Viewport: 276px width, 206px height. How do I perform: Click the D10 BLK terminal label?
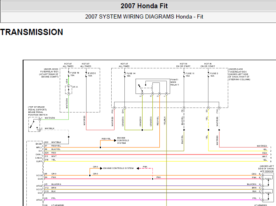click(x=50, y=191)
